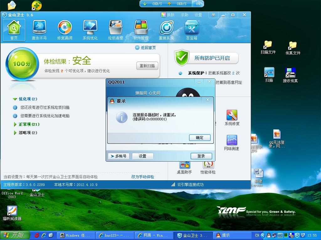Click 云引擎连接成功 status text
The width and height of the screenshot is (321, 240).
[x=190, y=184]
